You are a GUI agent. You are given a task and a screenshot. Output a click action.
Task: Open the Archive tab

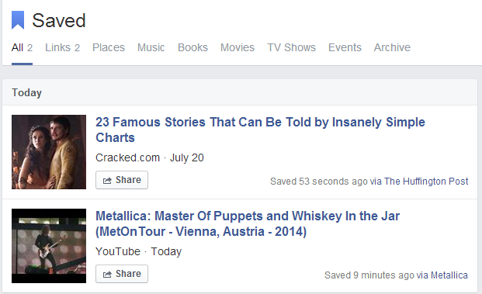pos(392,47)
